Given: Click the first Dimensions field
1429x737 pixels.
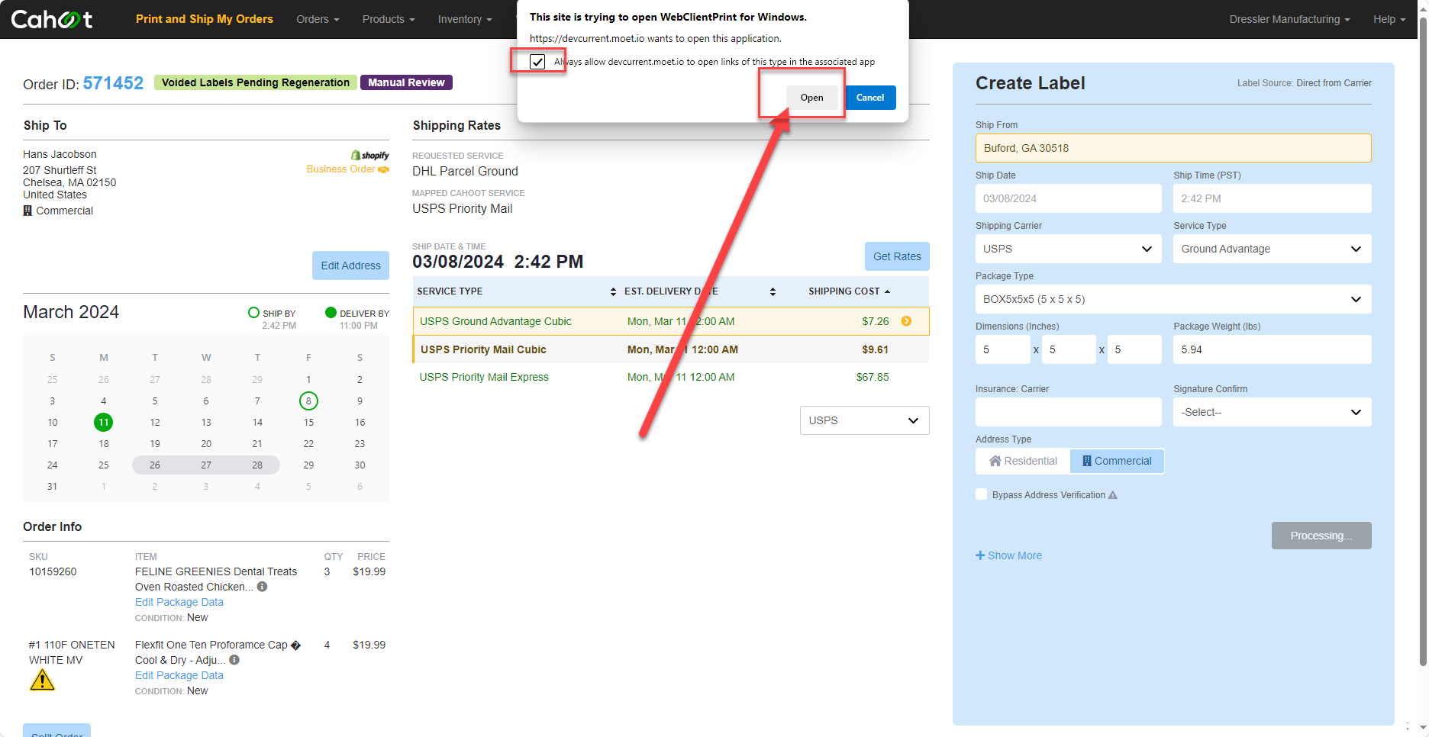Looking at the screenshot, I should 1002,349.
